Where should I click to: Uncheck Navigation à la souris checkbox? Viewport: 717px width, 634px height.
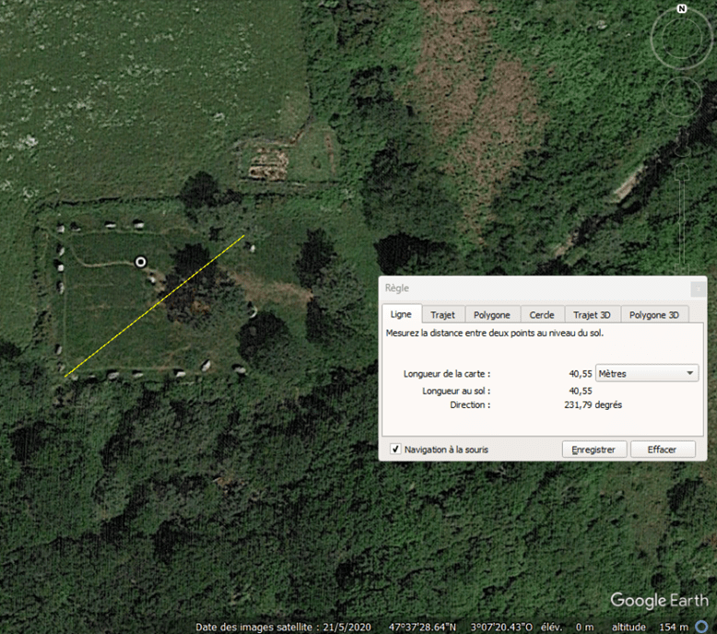[x=396, y=450]
